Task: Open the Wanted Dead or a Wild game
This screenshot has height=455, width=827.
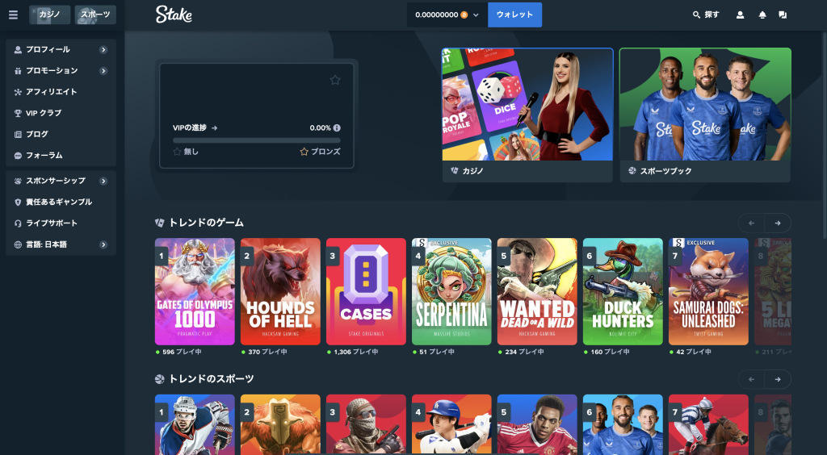Action: [537, 292]
